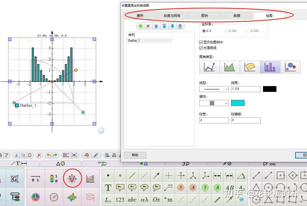Click the cyan fill color swatch
307x206 pixels.
[x=237, y=102]
